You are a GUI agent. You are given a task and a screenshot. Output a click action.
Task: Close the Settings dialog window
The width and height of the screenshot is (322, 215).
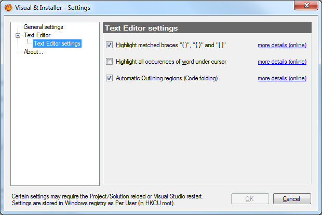306,5
